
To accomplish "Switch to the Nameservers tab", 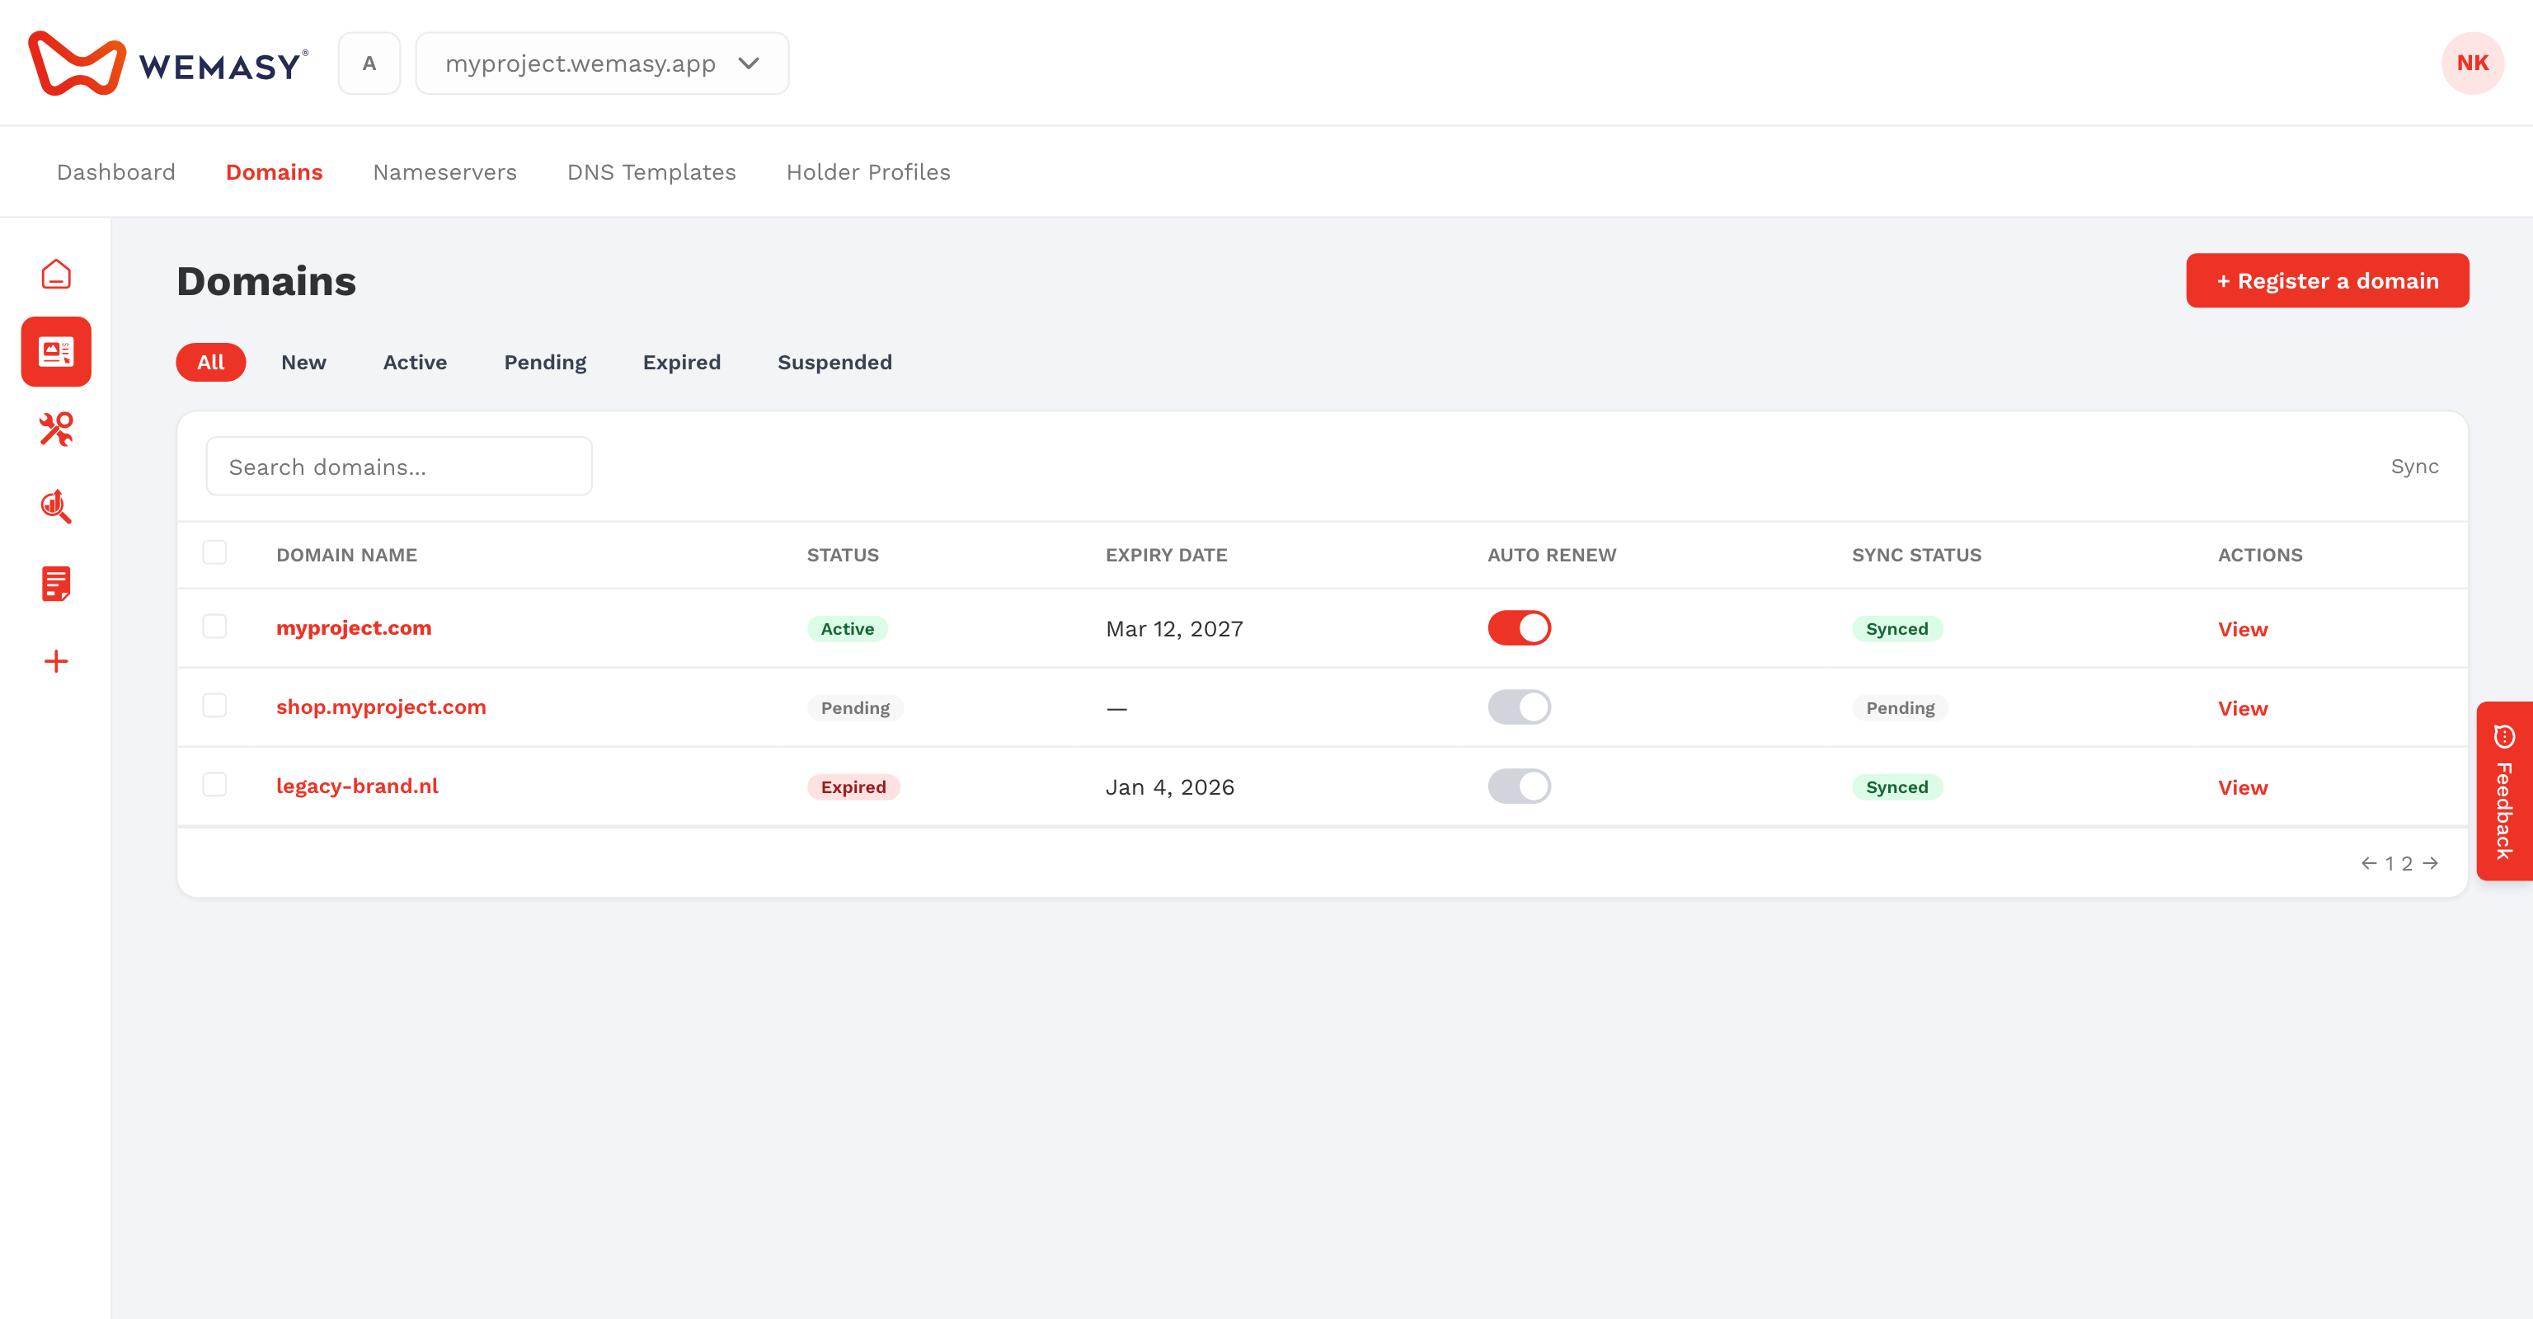I will pos(444,172).
